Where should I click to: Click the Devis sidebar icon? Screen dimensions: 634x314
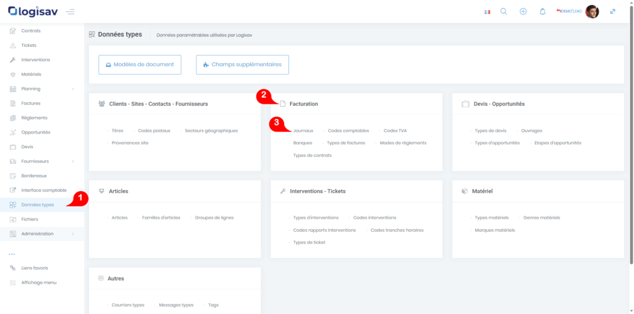(x=12, y=147)
